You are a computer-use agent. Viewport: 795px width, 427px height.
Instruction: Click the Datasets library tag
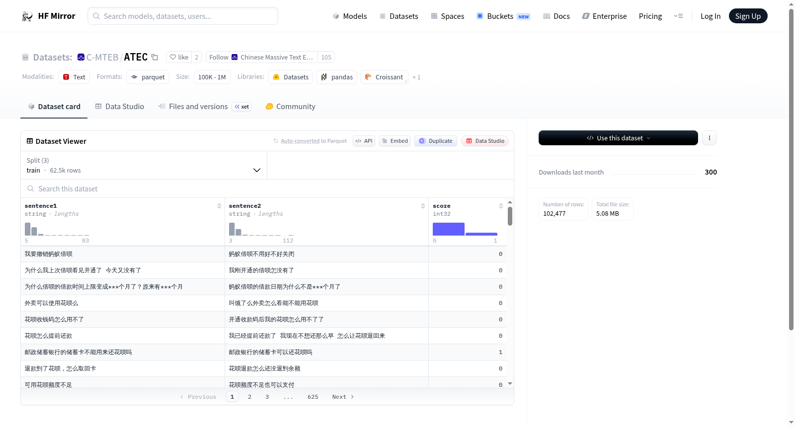point(291,77)
